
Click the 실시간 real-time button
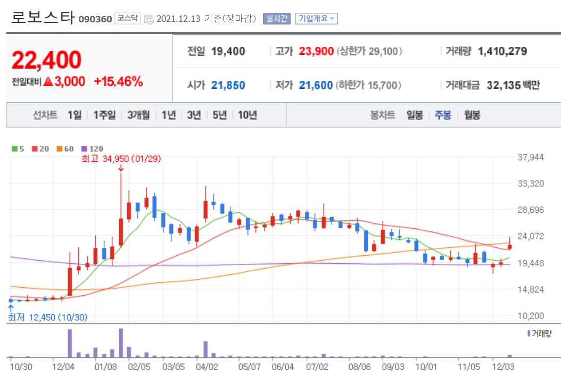[x=276, y=19]
